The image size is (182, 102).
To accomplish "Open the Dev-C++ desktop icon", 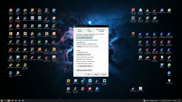I will click(162, 65).
